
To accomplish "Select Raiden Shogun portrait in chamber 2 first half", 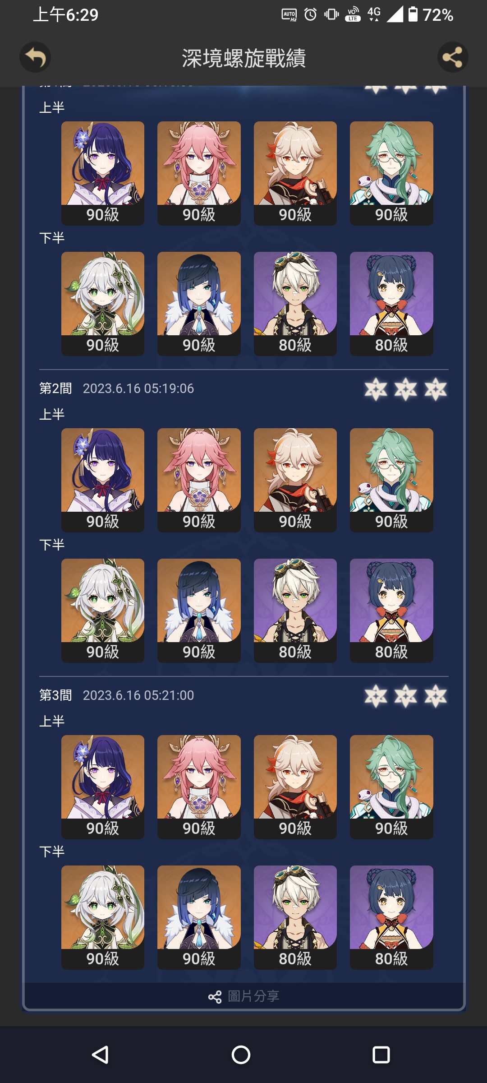I will [103, 480].
